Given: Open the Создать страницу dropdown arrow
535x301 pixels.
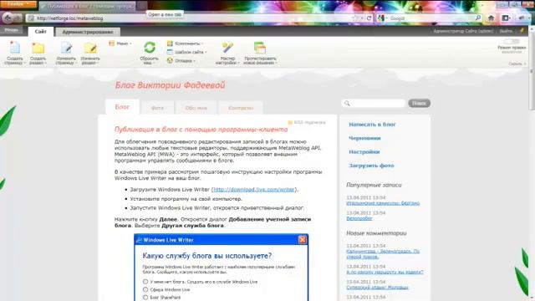Looking at the screenshot, I should pyautogui.click(x=24, y=64).
